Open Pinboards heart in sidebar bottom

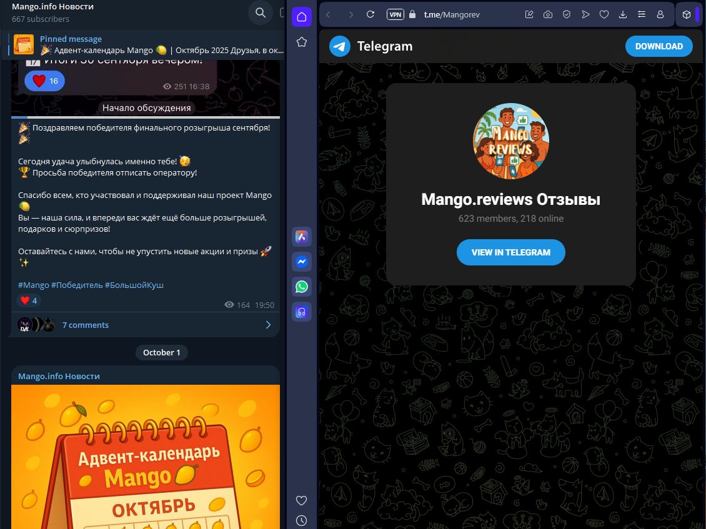(302, 500)
